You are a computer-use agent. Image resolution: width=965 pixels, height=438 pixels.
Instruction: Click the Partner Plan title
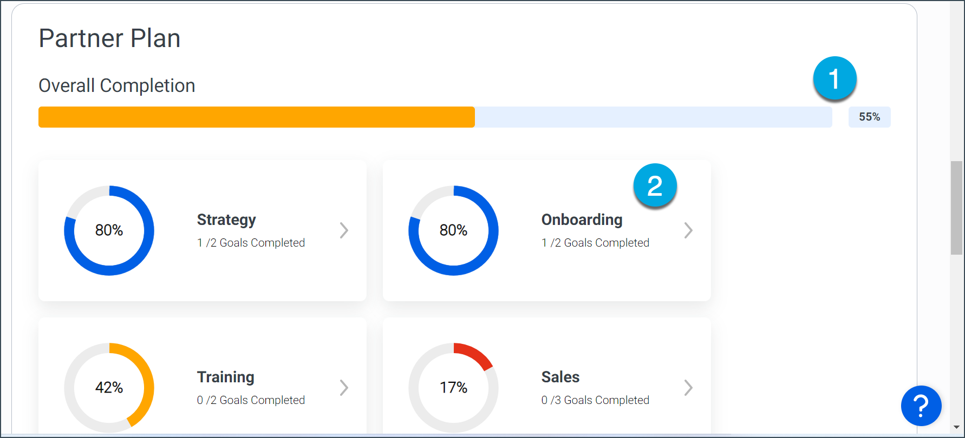109,38
